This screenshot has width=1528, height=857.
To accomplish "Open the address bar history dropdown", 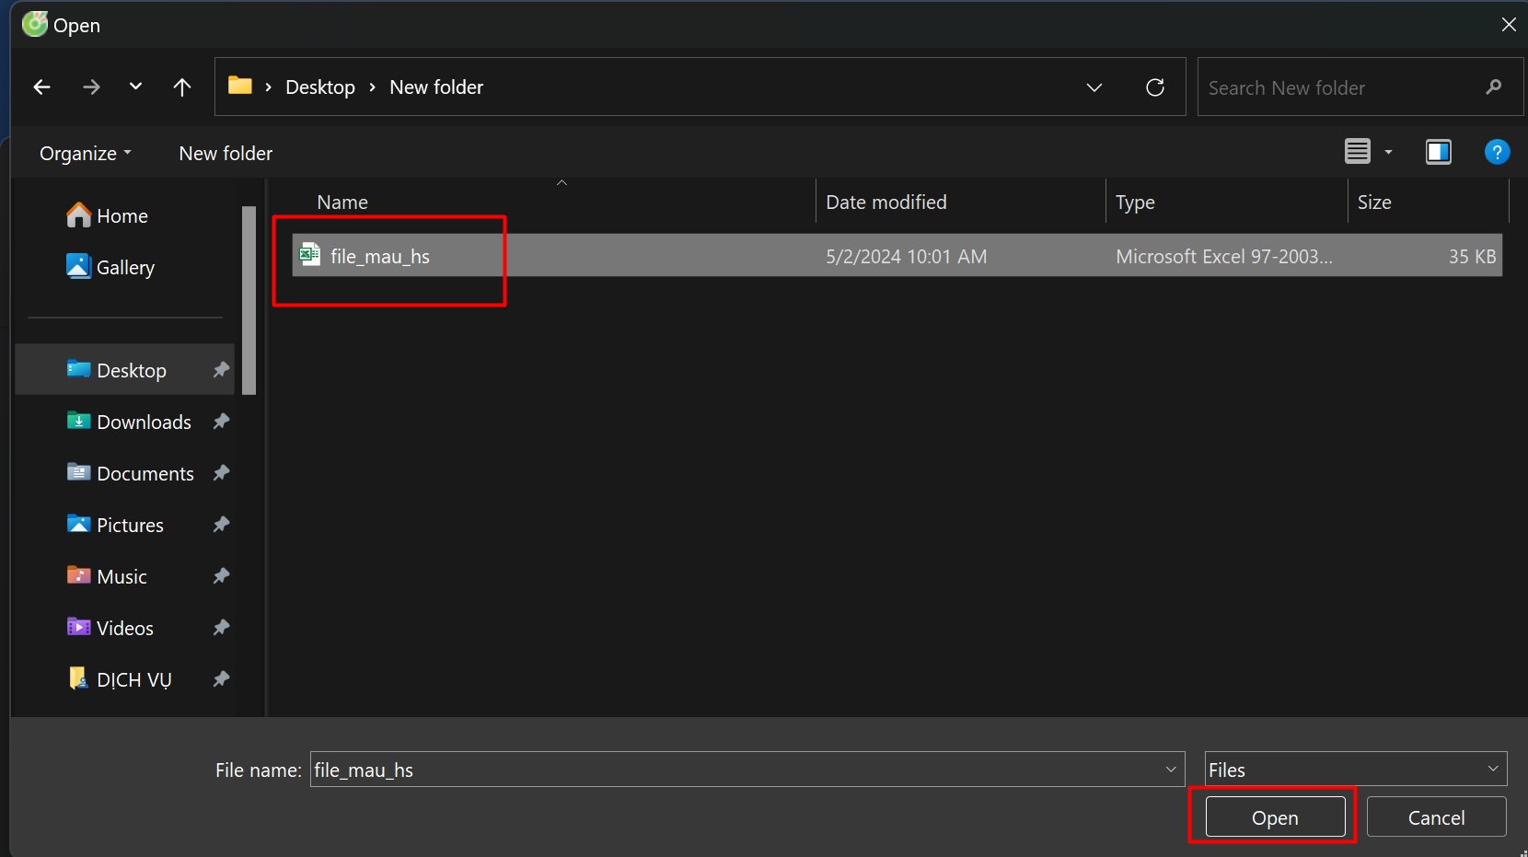I will (1094, 87).
